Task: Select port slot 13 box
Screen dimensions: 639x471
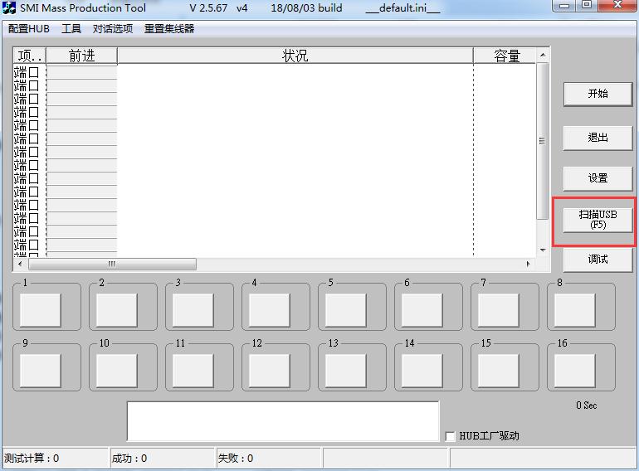Action: (x=345, y=371)
